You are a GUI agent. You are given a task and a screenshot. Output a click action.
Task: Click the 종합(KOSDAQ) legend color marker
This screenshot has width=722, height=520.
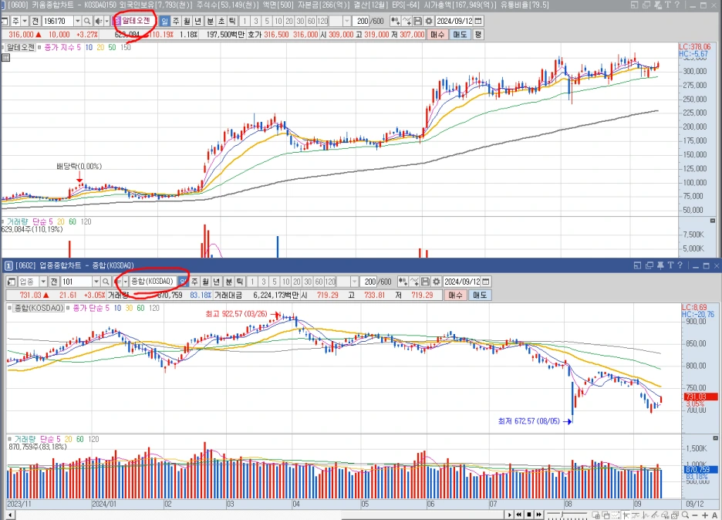10,308
